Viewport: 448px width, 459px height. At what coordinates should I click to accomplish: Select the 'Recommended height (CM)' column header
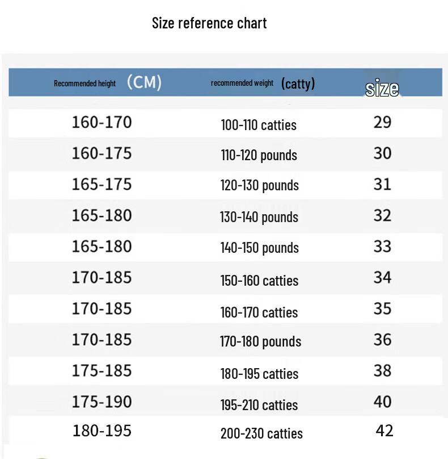coord(108,82)
